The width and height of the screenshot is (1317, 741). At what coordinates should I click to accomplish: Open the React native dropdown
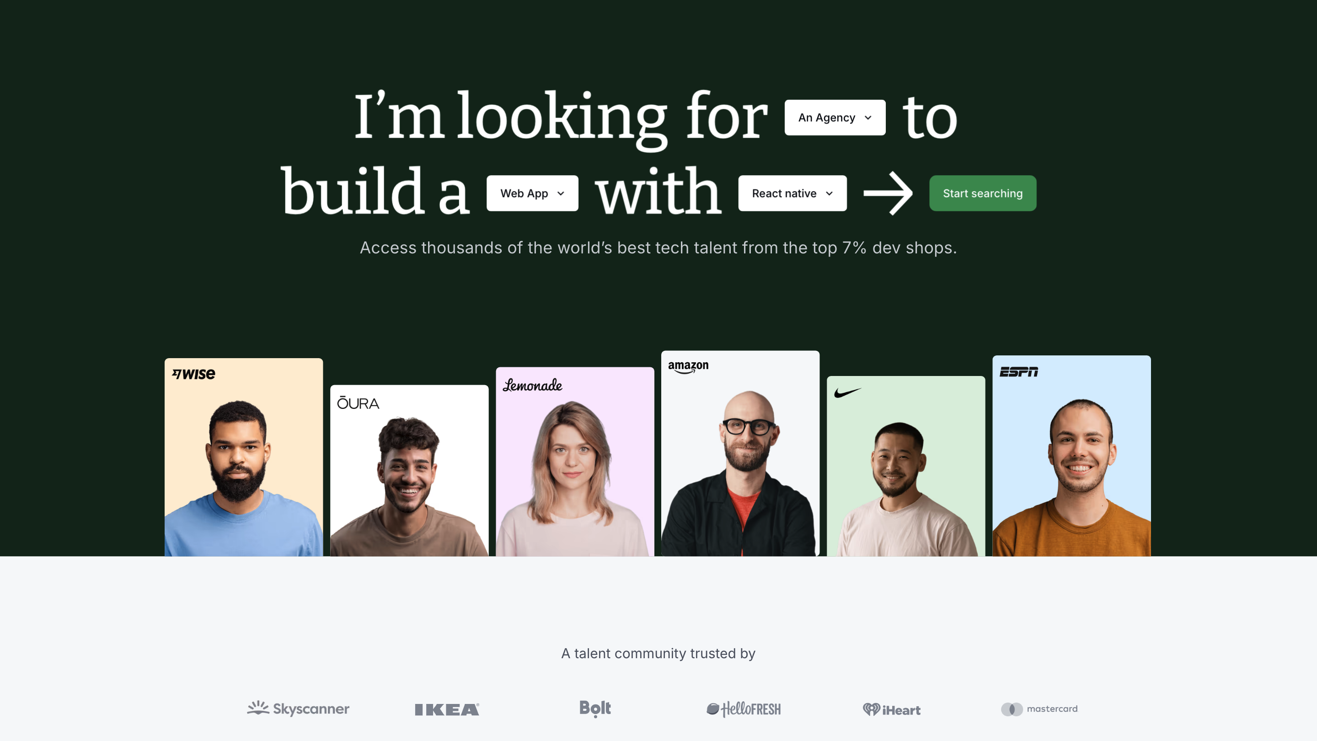792,193
